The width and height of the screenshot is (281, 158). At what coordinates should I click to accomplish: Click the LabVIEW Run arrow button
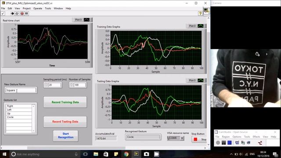12,14
